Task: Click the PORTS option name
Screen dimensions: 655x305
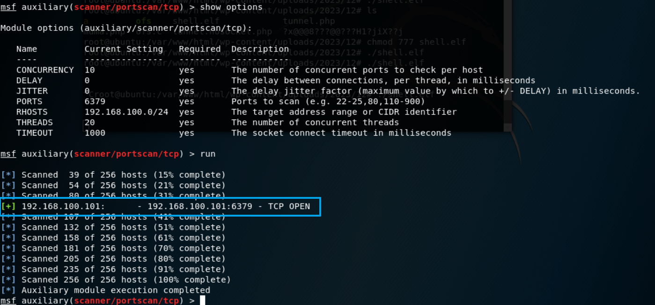Action: 29,102
